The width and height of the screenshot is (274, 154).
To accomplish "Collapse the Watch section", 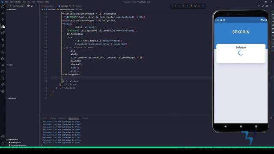I will [x=10, y=65].
